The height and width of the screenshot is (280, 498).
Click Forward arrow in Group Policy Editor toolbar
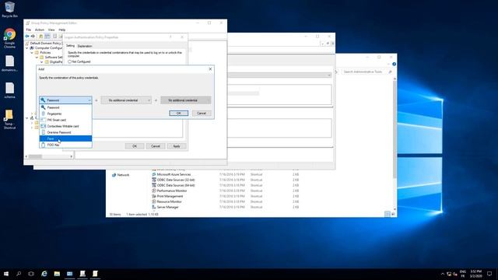tap(33, 37)
